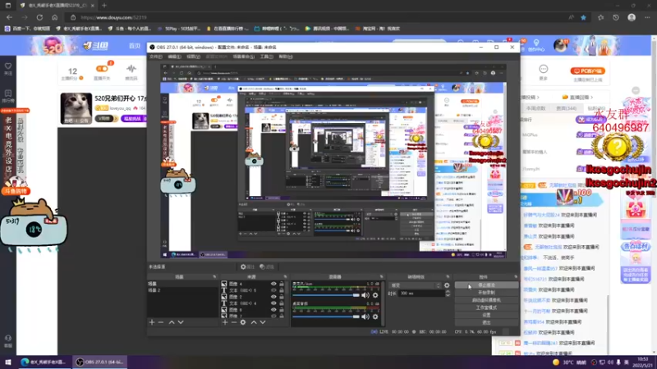Toggle lock on 图像 2 source

click(282, 297)
